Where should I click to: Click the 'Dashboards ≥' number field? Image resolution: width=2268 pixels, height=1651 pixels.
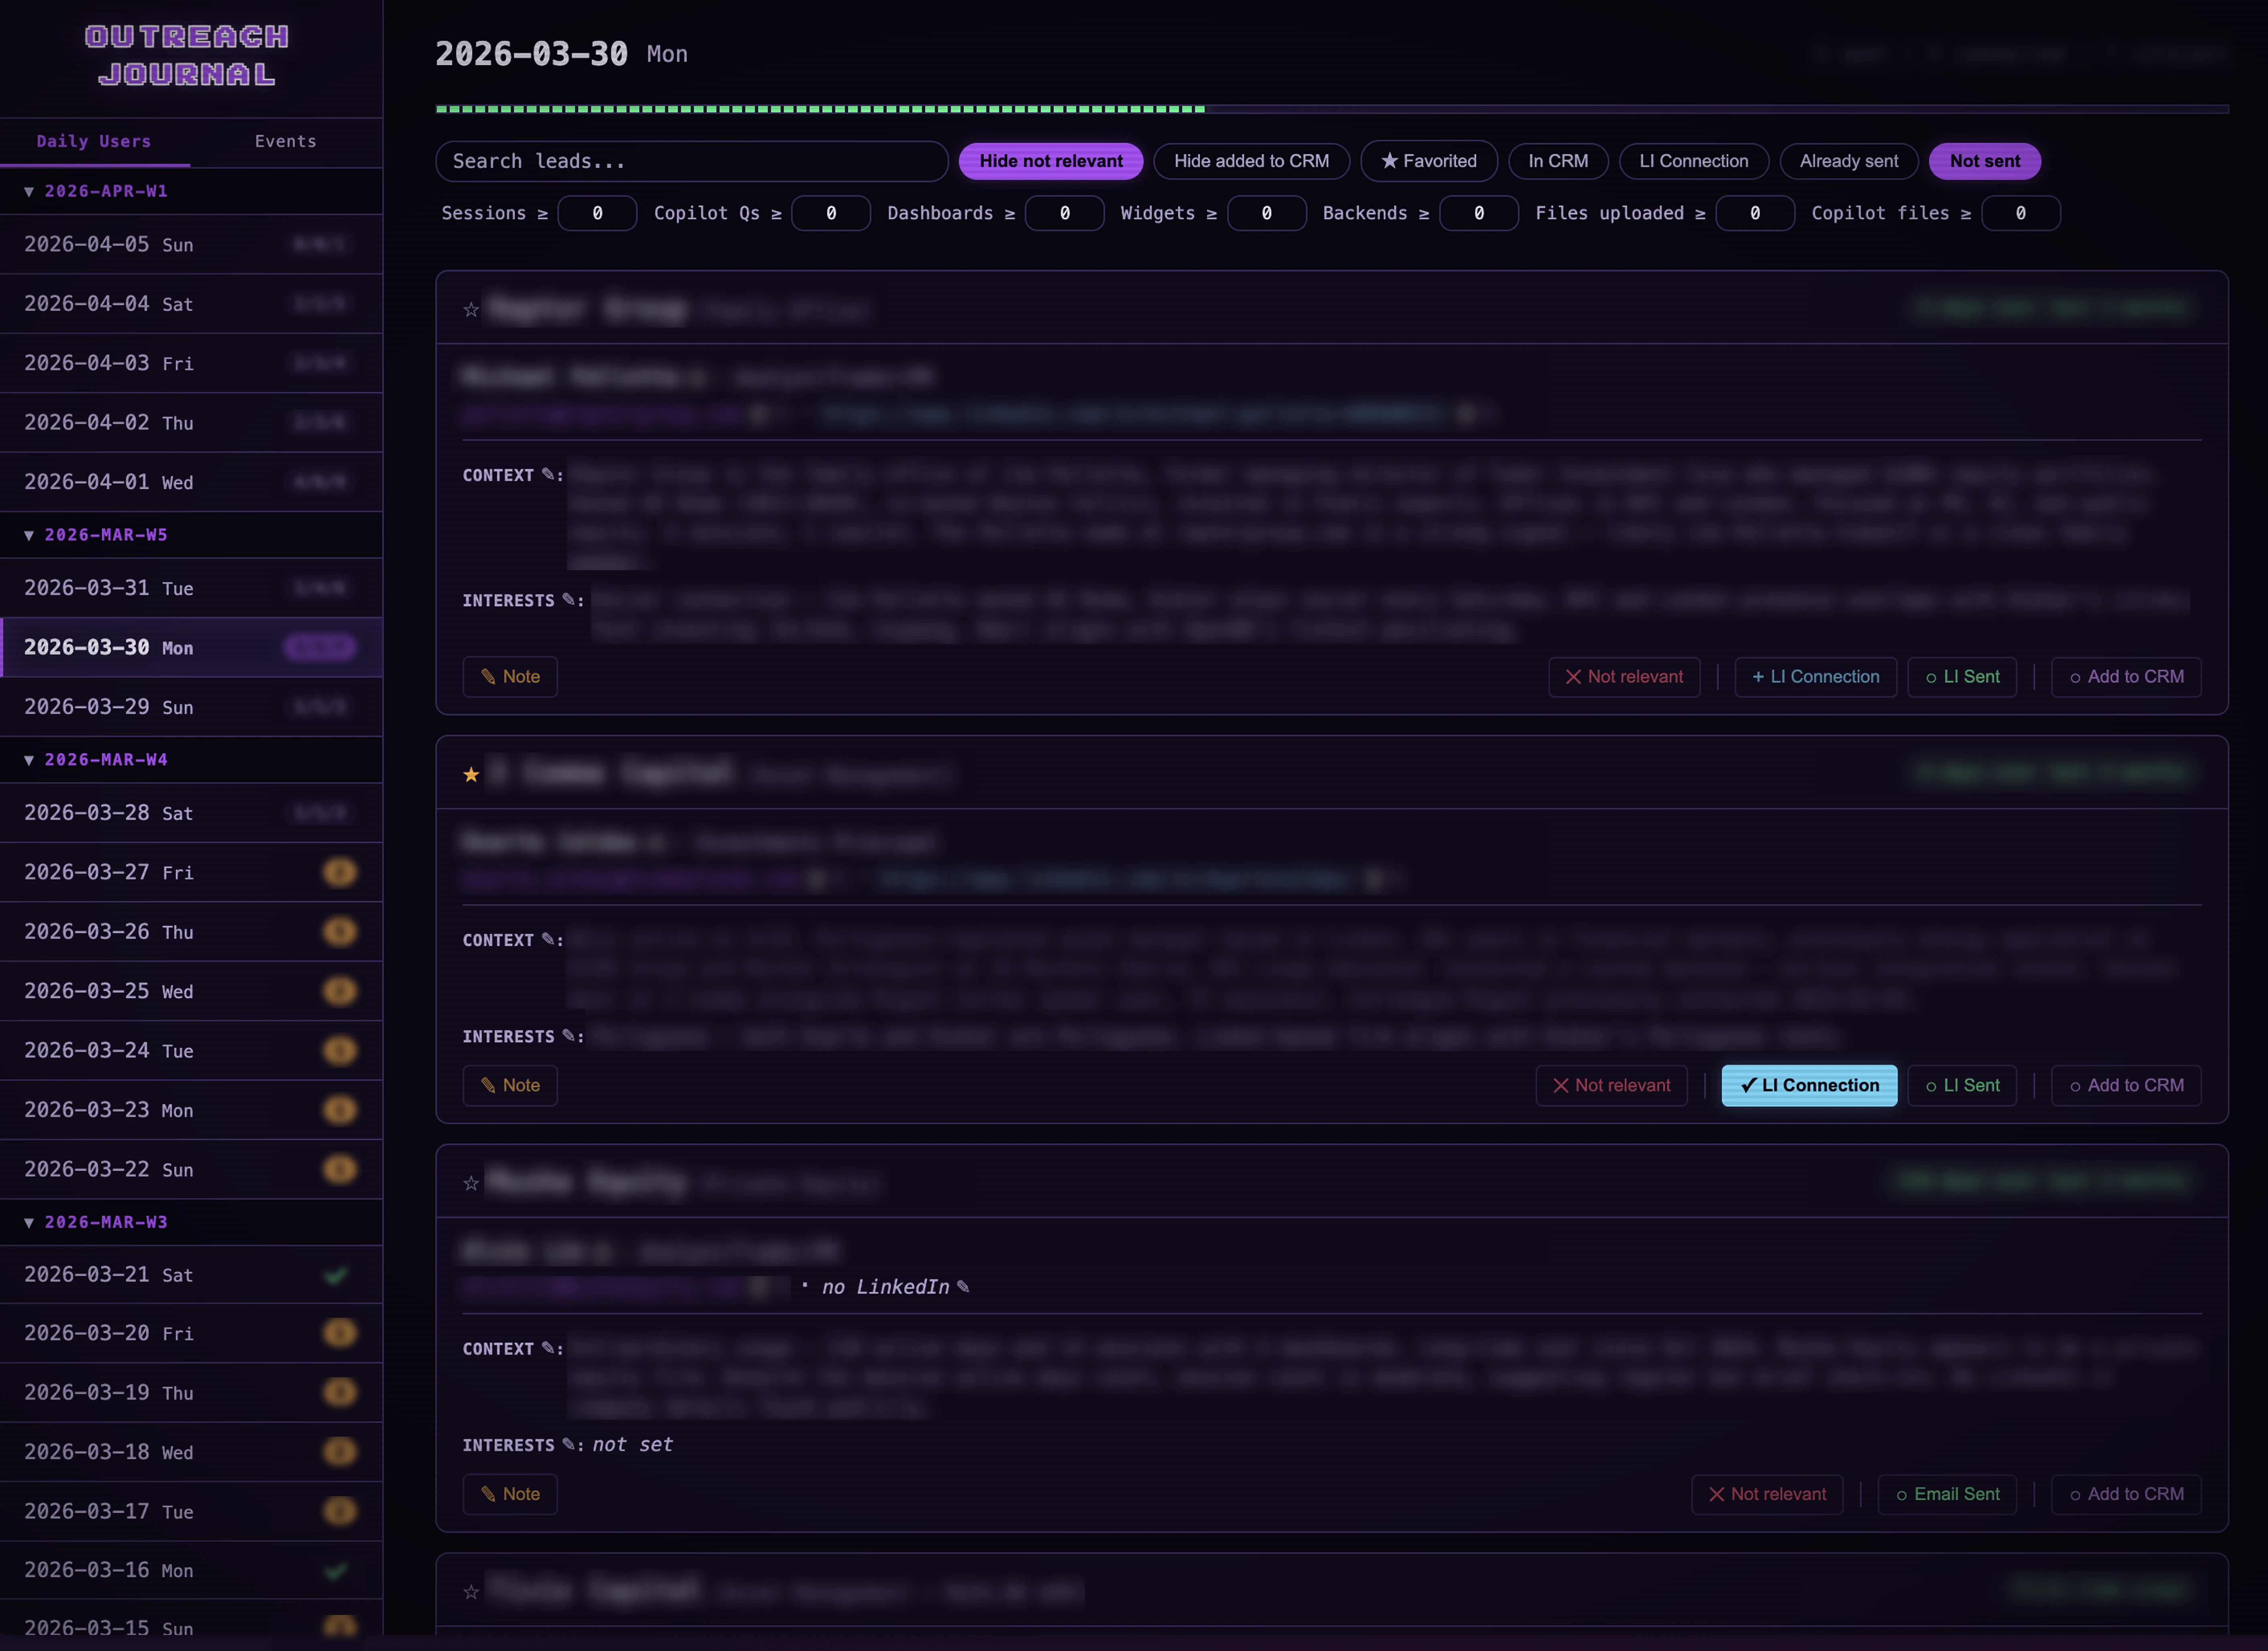click(x=1065, y=213)
